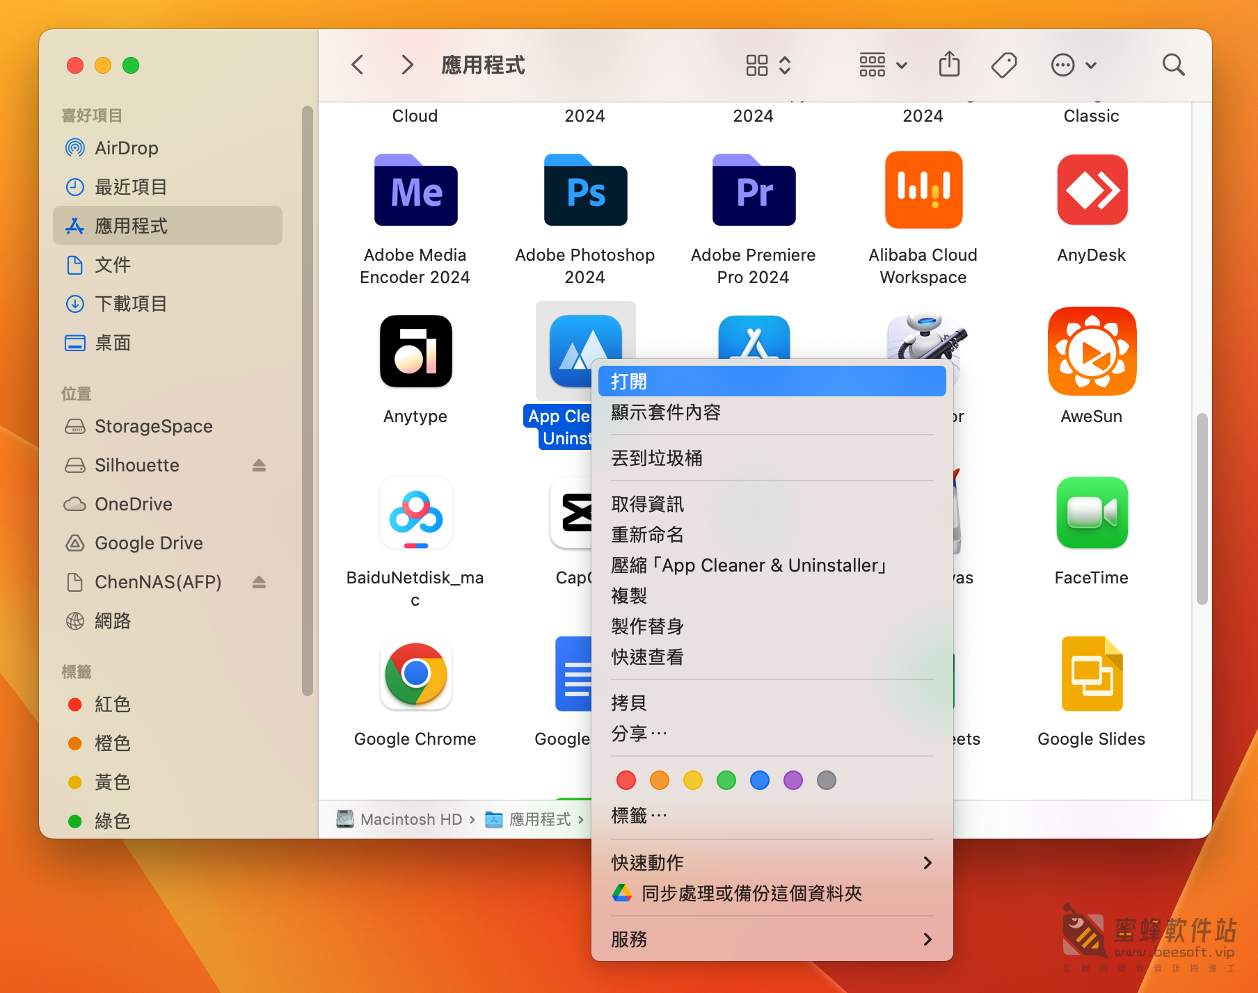Select the Anytype app icon
The height and width of the screenshot is (993, 1258).
pos(415,351)
